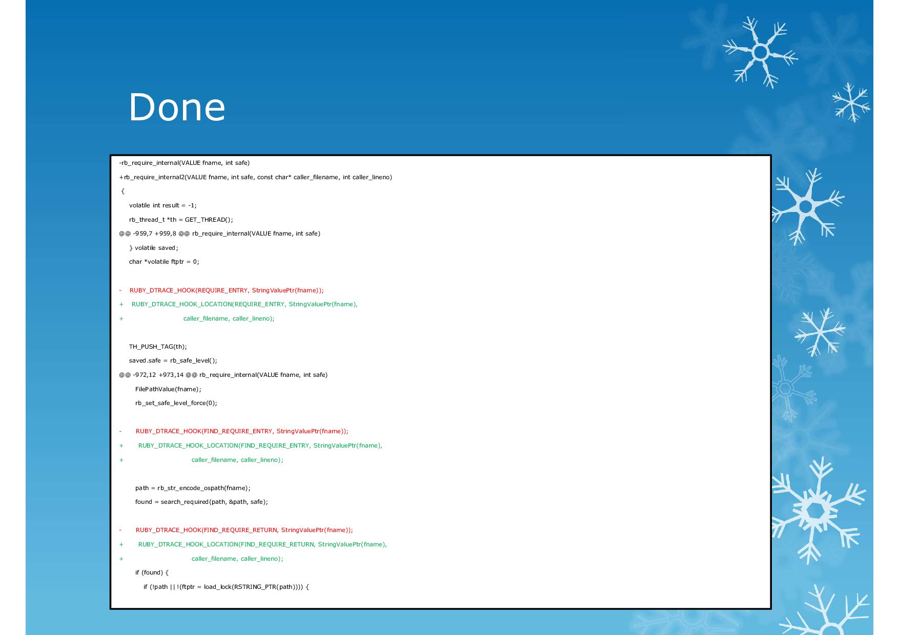The image size is (899, 635).
Task: Click the line 'rb_set_safe_level_force(0);'
Action: (x=176, y=403)
